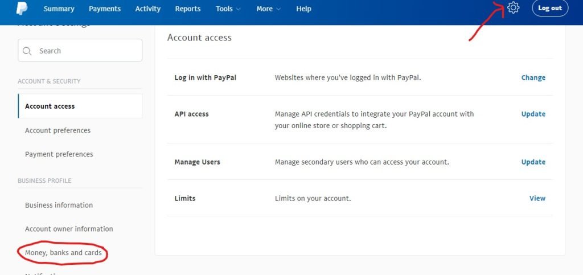
Task: Click View link for account Limits
Action: point(537,198)
